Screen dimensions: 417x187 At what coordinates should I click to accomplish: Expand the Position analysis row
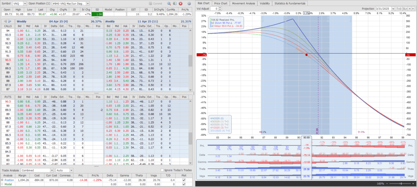click(x=2, y=180)
